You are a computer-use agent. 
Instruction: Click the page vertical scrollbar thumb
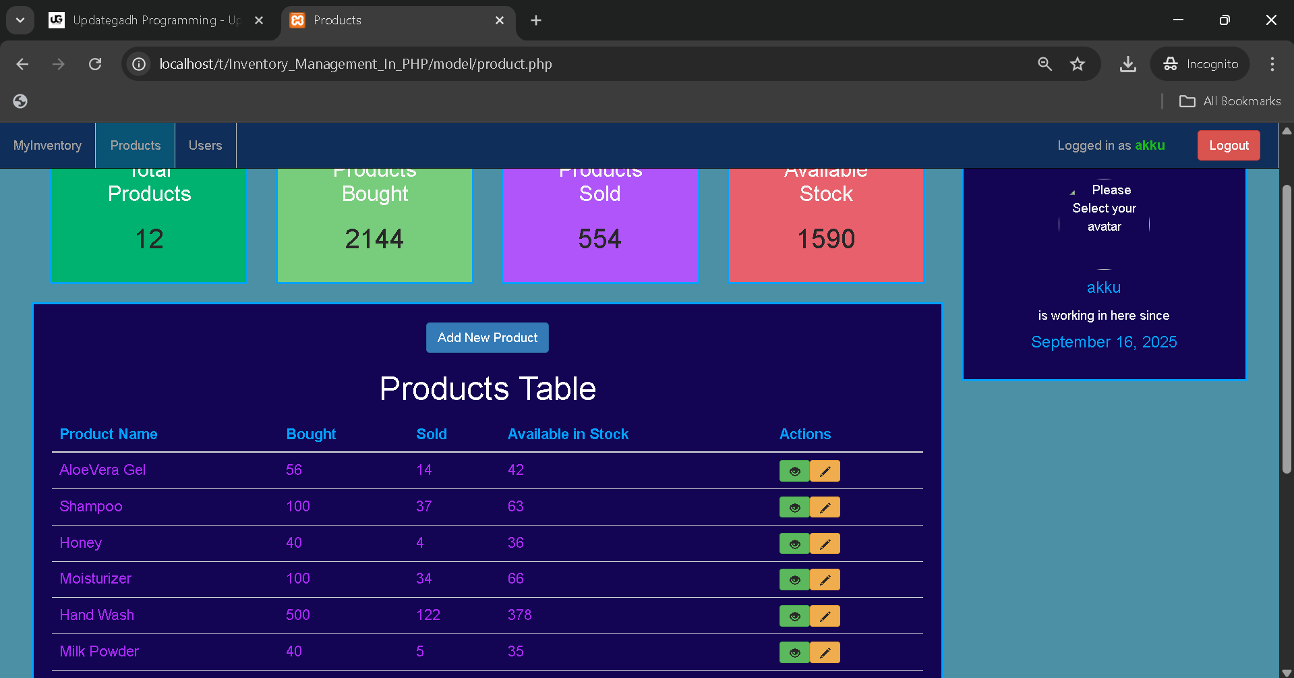[x=1287, y=329]
